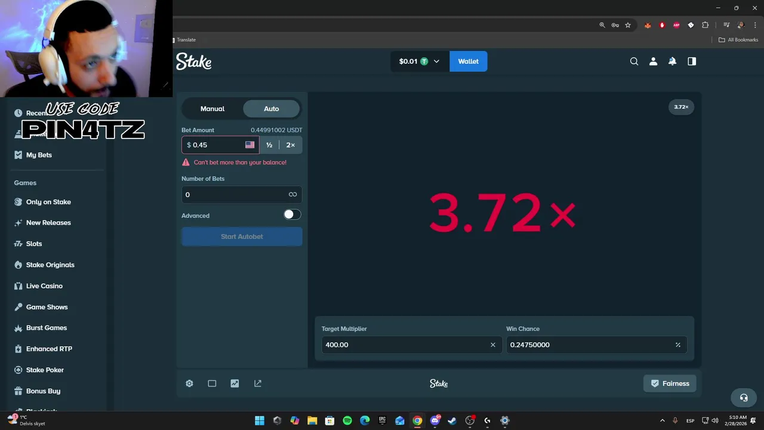The width and height of the screenshot is (764, 430).
Task: Click the US flag currency icon in bet field
Action: (x=249, y=145)
